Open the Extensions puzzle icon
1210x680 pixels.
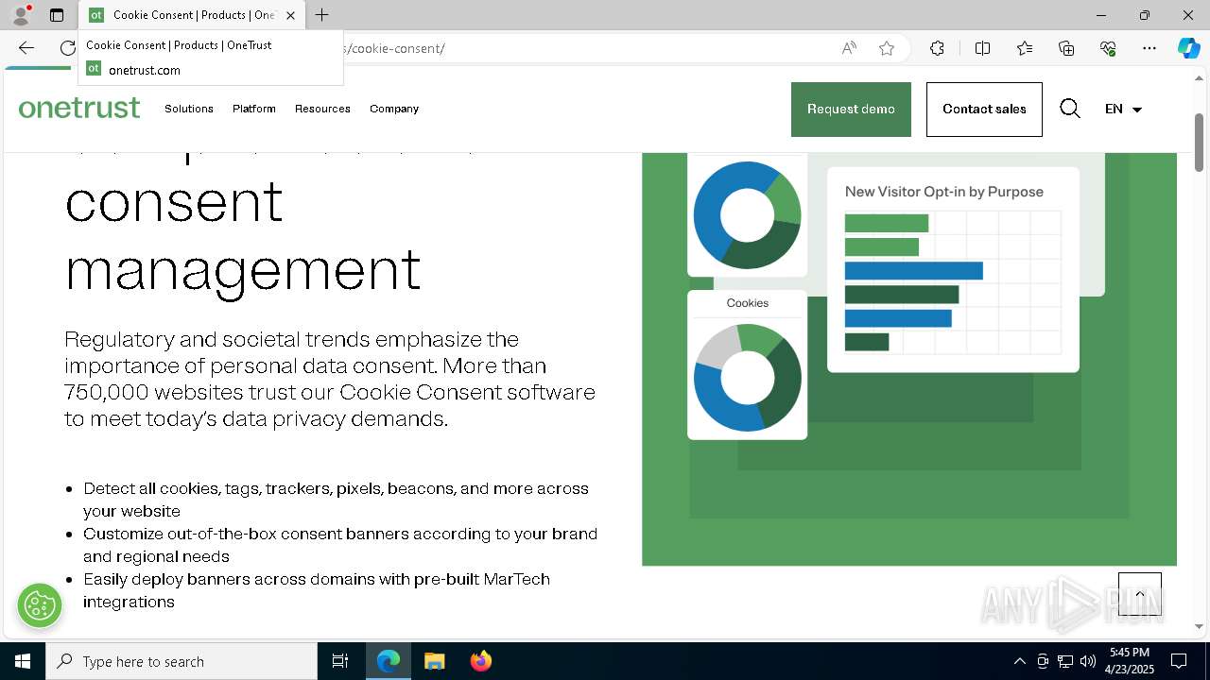(x=937, y=48)
